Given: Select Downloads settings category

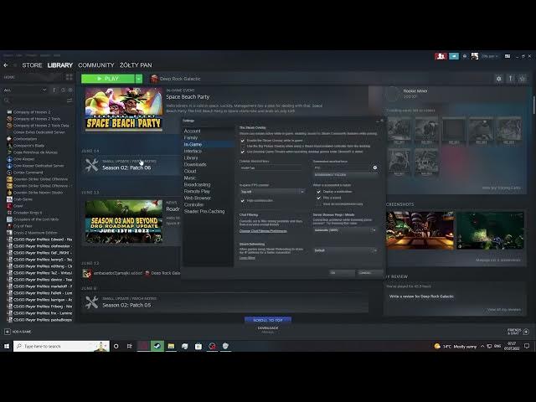Looking at the screenshot, I should pyautogui.click(x=195, y=164).
